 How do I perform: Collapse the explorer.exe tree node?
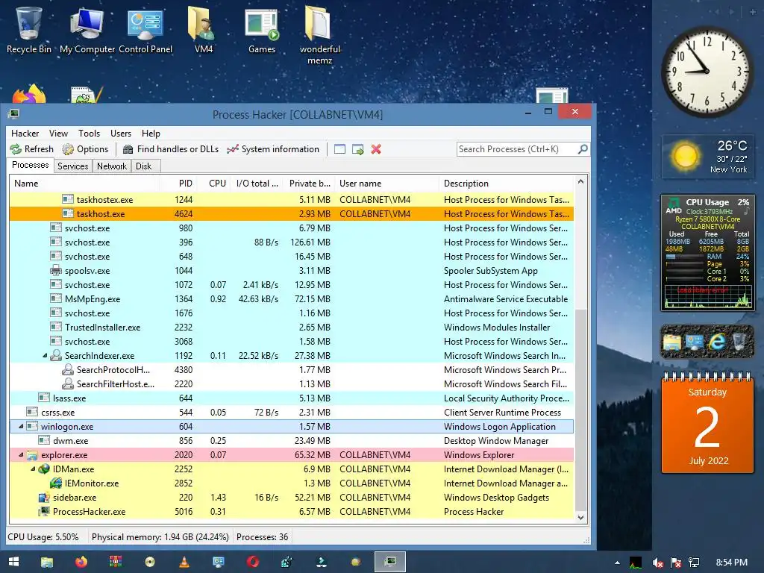click(21, 454)
